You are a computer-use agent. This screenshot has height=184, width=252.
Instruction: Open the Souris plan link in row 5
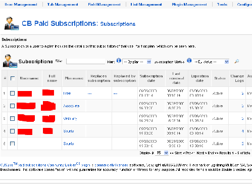pos(69,144)
